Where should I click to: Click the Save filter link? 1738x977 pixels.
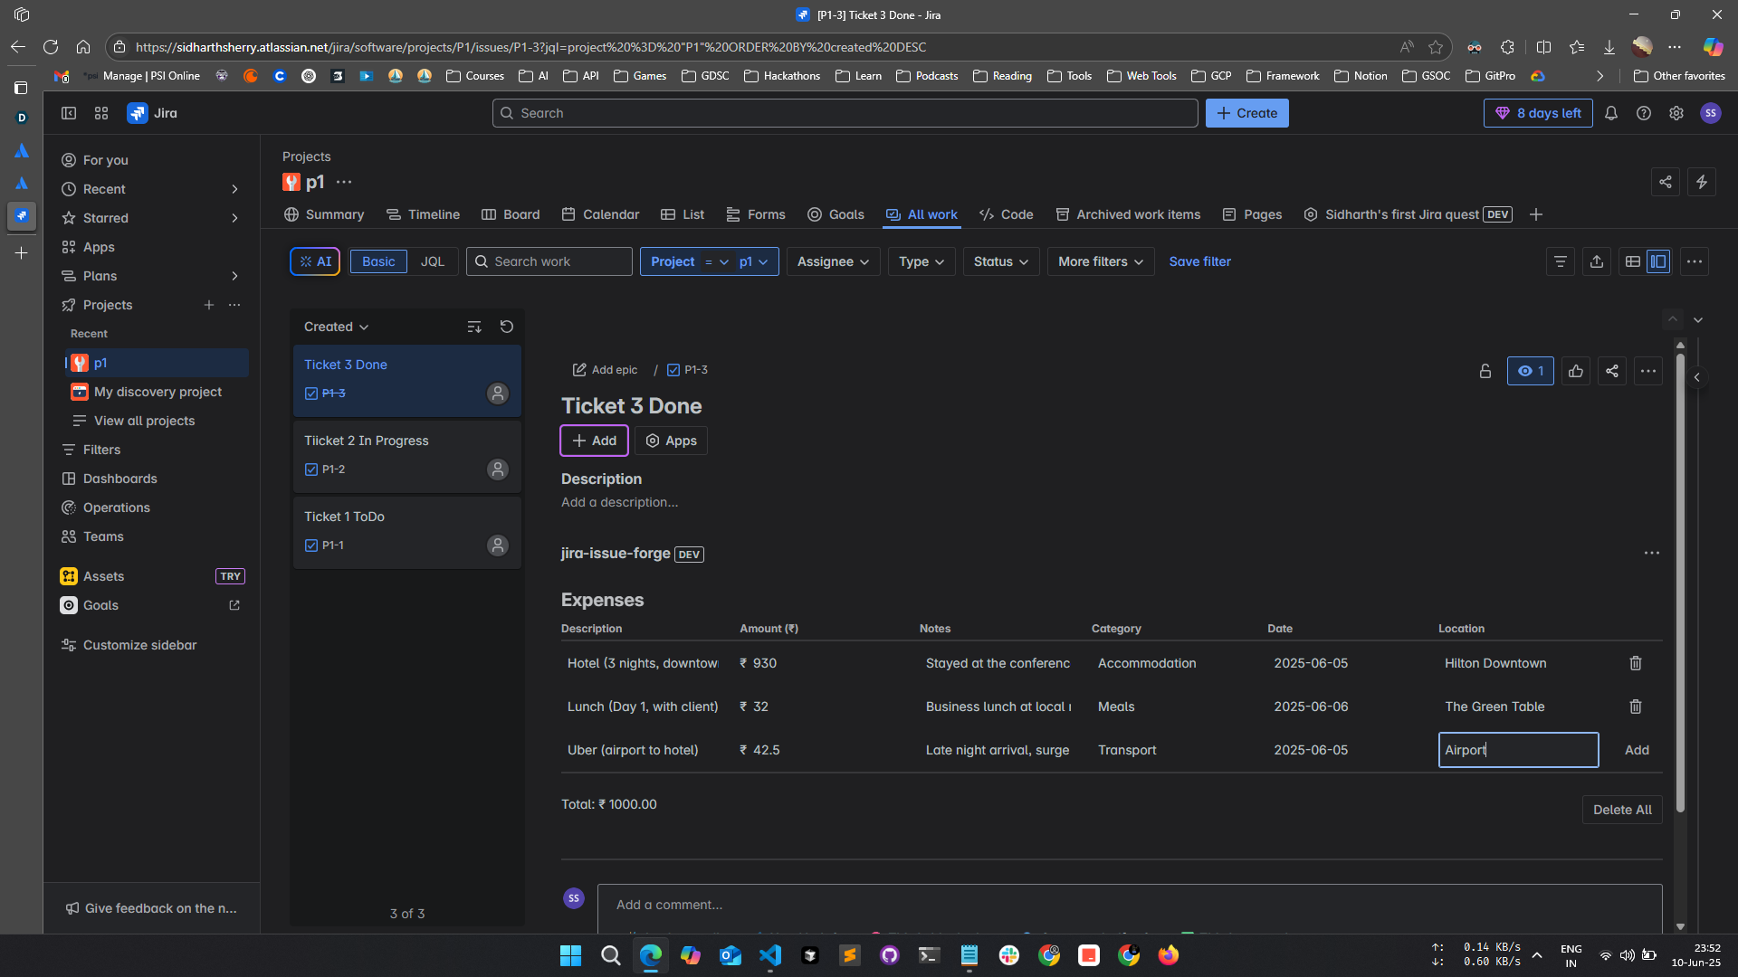pyautogui.click(x=1199, y=261)
